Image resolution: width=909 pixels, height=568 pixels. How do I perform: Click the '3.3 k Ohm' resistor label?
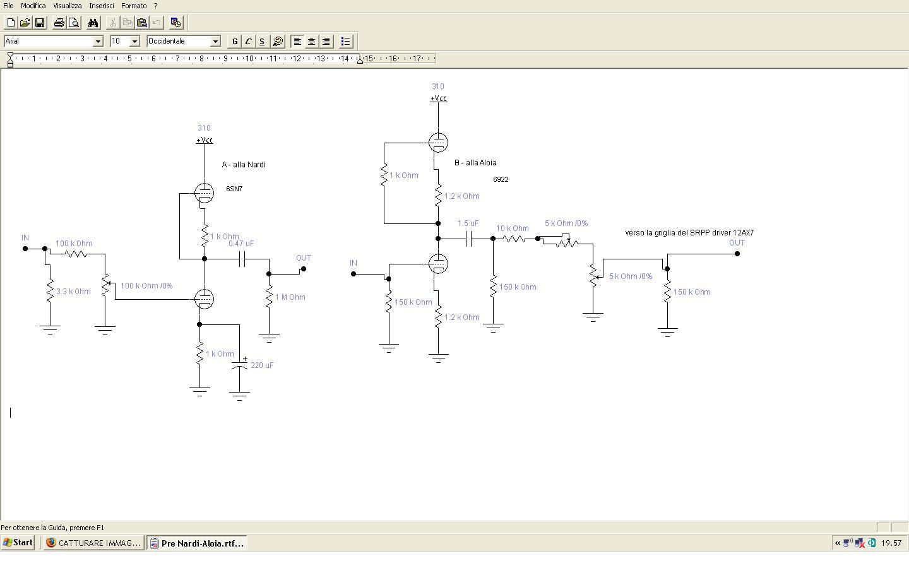pyautogui.click(x=73, y=292)
